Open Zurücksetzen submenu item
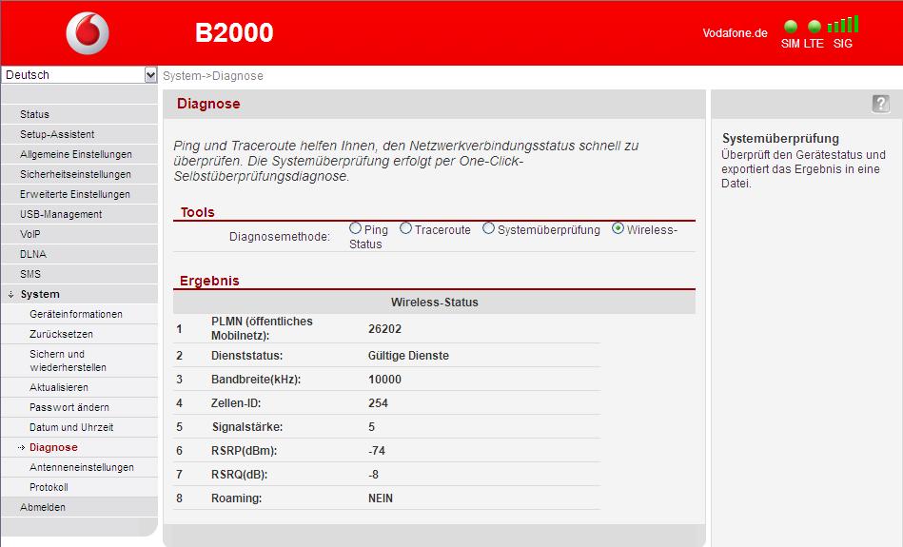903x547 pixels. coord(80,334)
